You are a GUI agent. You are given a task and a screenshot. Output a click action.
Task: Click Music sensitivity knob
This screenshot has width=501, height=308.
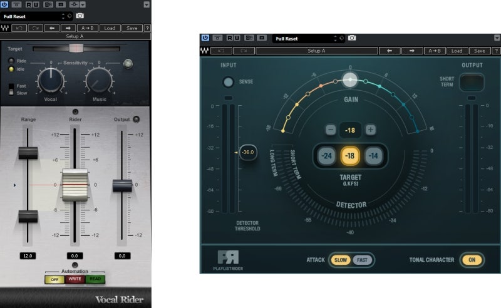(x=99, y=80)
